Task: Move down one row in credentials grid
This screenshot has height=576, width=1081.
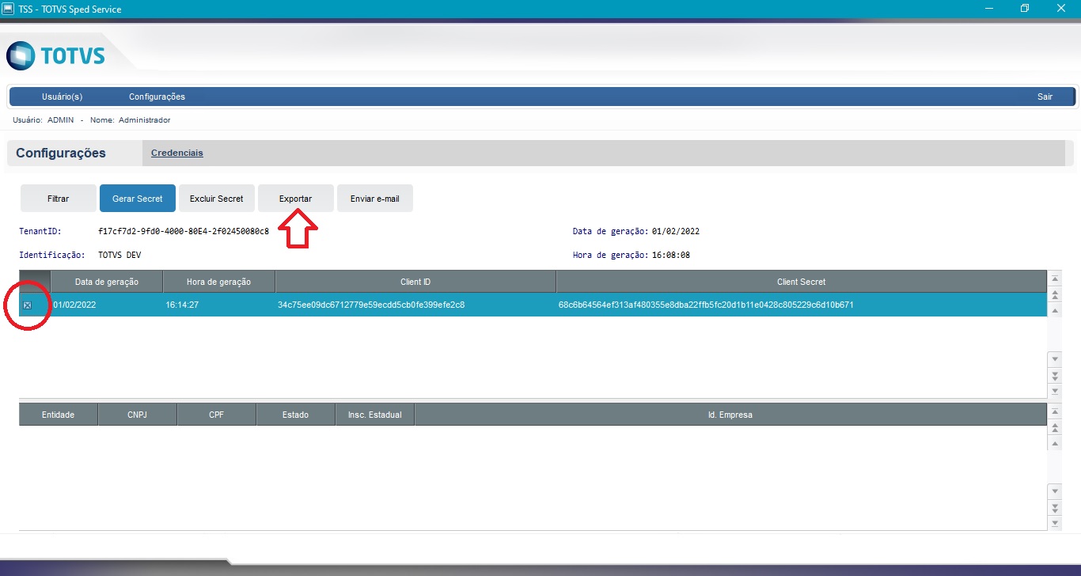Action: tap(1054, 359)
